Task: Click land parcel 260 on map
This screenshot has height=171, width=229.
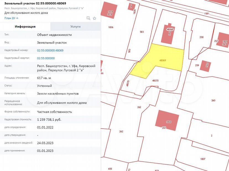Action: pyautogui.click(x=213, y=101)
